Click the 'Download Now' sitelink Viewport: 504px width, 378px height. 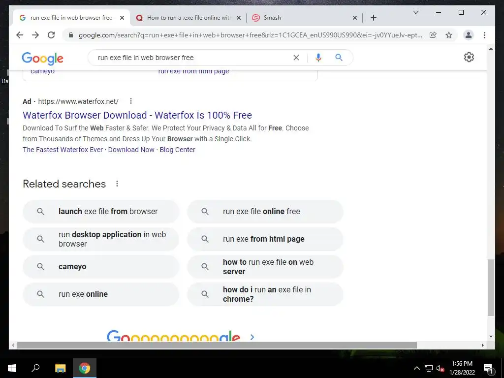coord(131,150)
